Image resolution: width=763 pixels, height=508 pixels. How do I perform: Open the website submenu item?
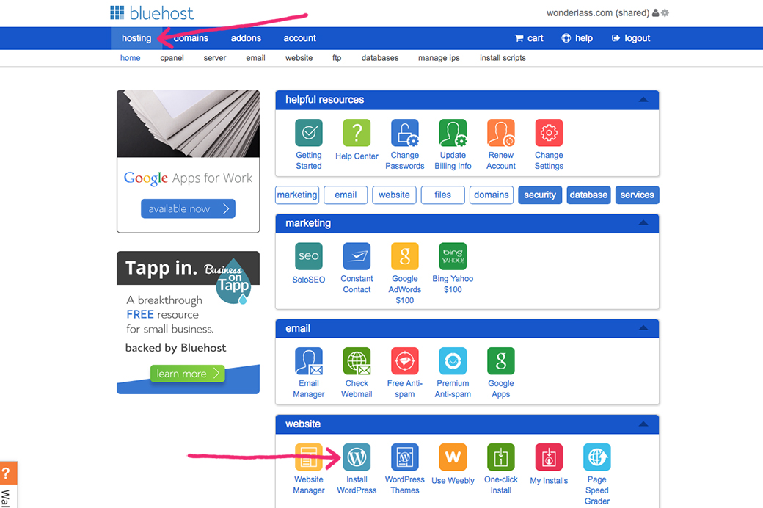pos(299,58)
